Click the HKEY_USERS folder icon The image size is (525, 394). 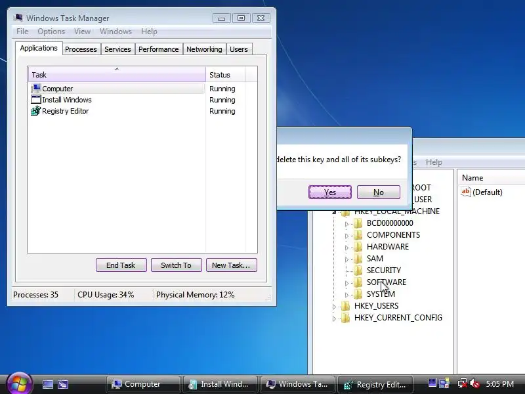346,306
